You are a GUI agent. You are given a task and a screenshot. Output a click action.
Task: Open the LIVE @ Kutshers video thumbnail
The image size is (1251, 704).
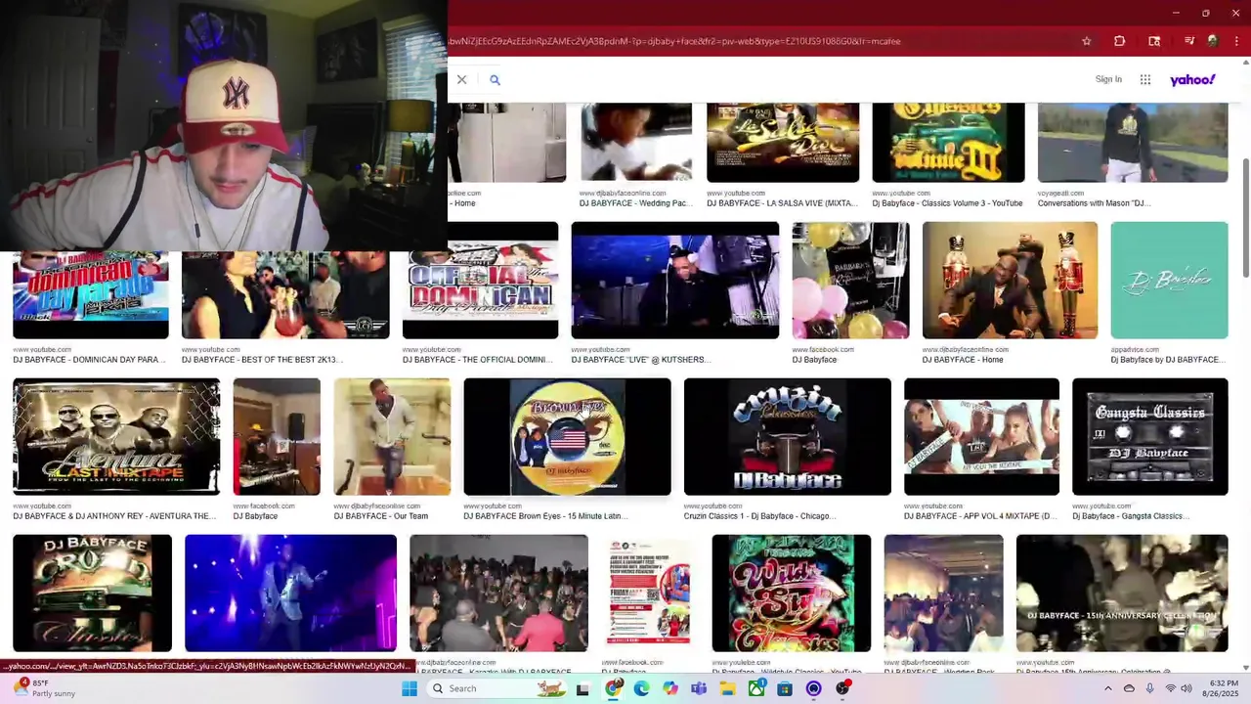675,280
